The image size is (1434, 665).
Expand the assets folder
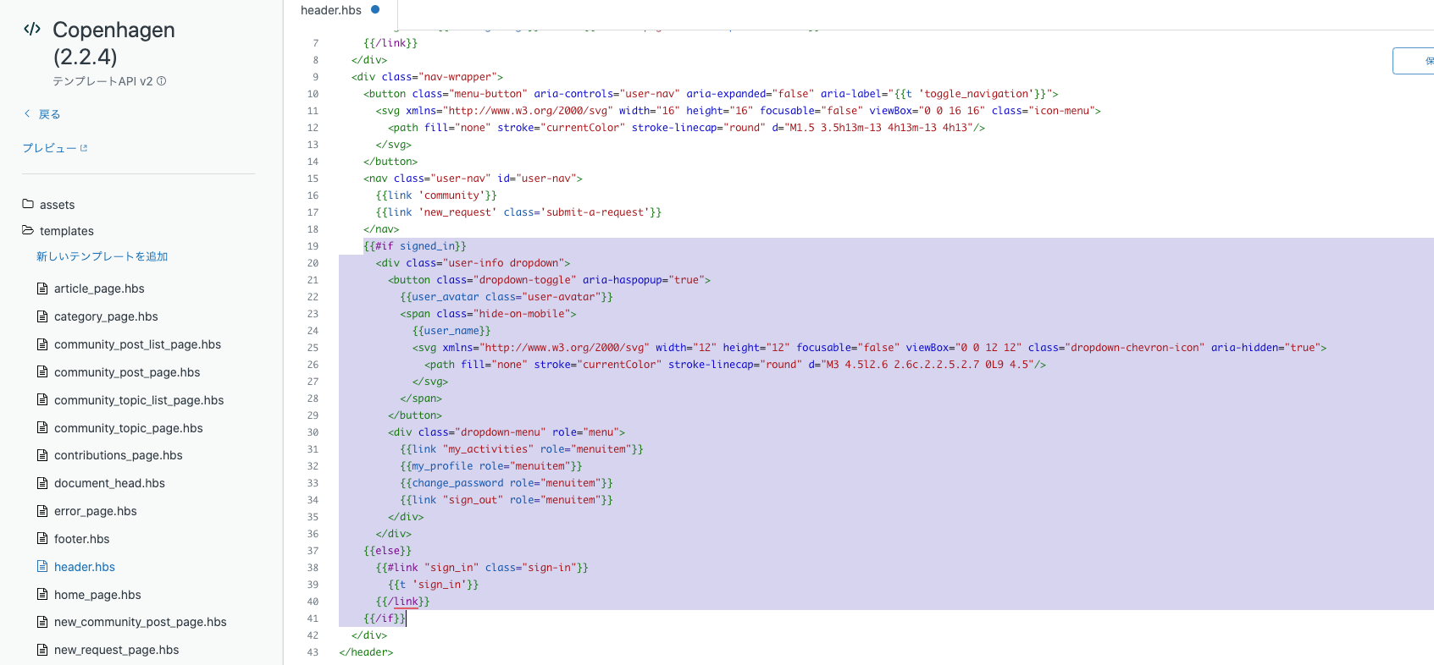click(x=57, y=205)
